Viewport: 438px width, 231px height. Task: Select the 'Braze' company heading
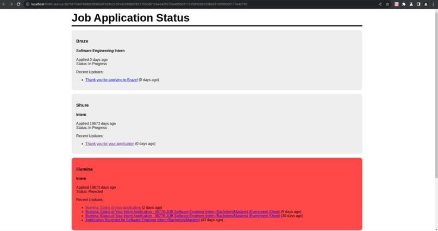pyautogui.click(x=82, y=41)
